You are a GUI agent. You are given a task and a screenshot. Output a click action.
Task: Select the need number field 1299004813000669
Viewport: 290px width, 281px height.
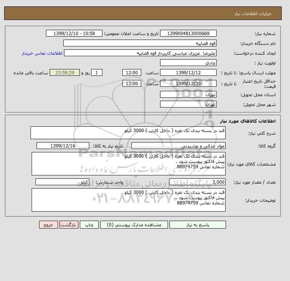pyautogui.click(x=188, y=33)
